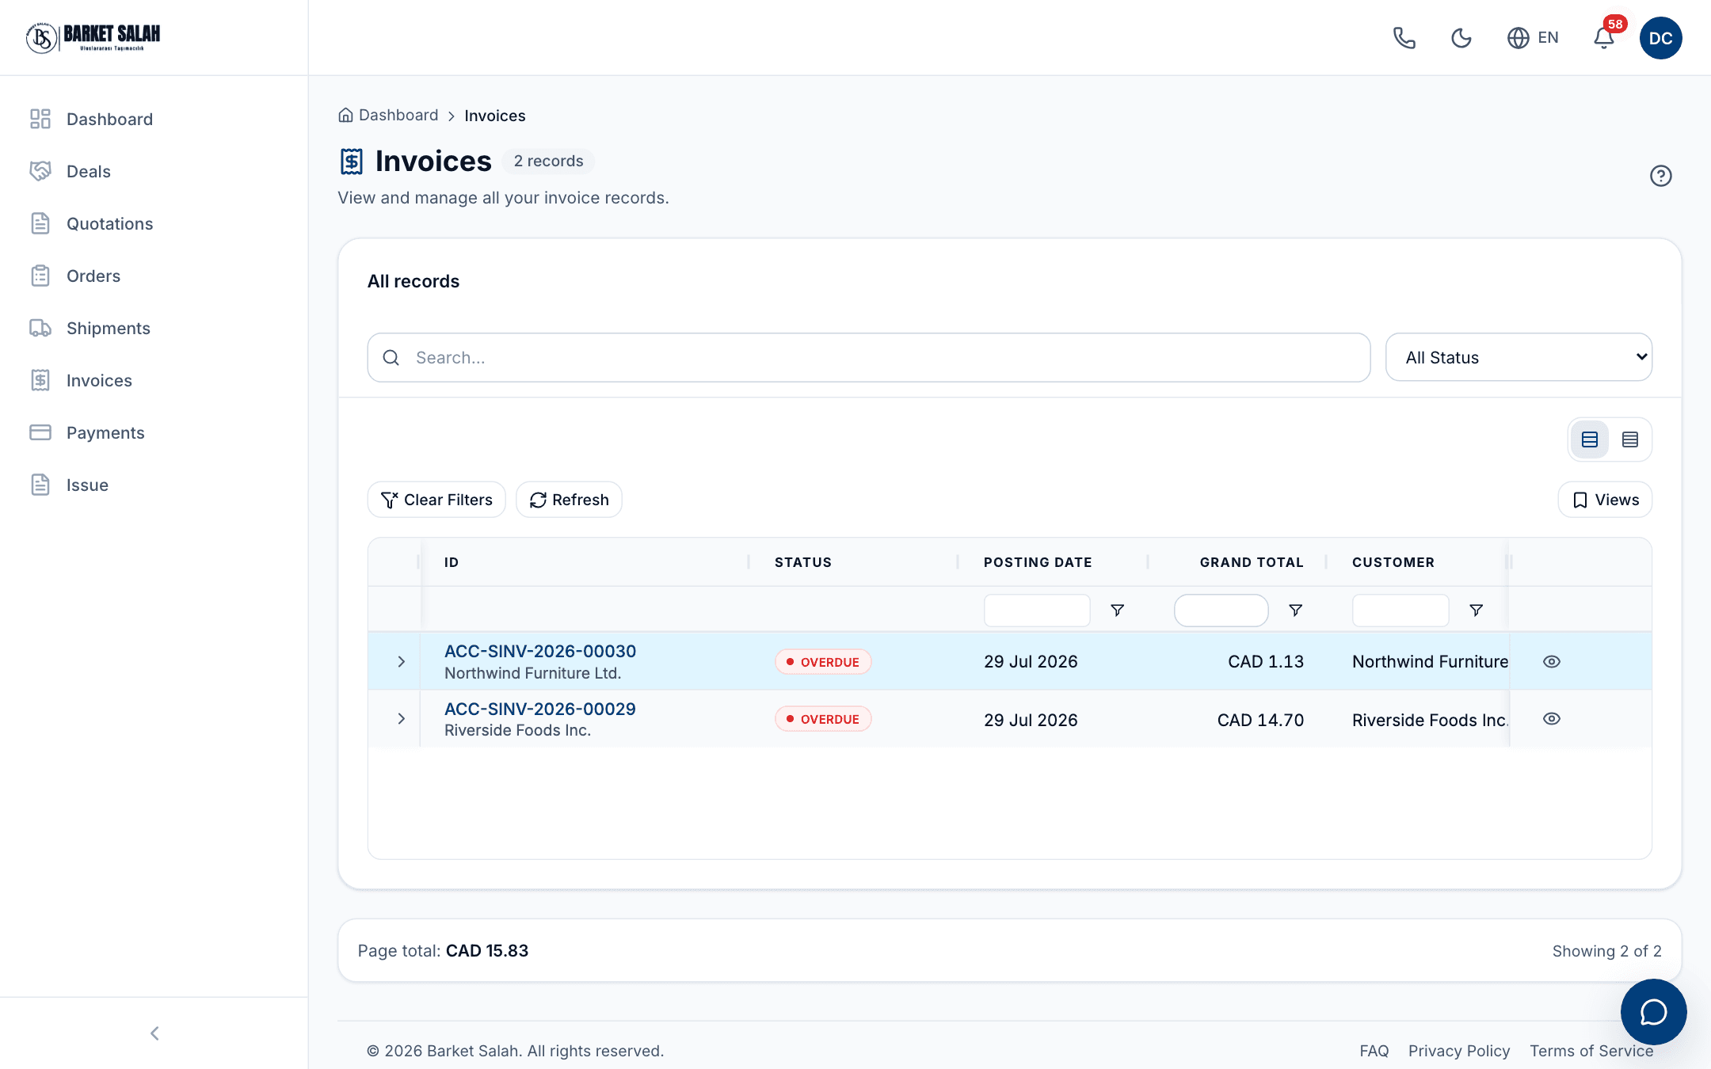This screenshot has height=1069, width=1711.
Task: Open the Privacy Policy link
Action: (x=1458, y=1051)
